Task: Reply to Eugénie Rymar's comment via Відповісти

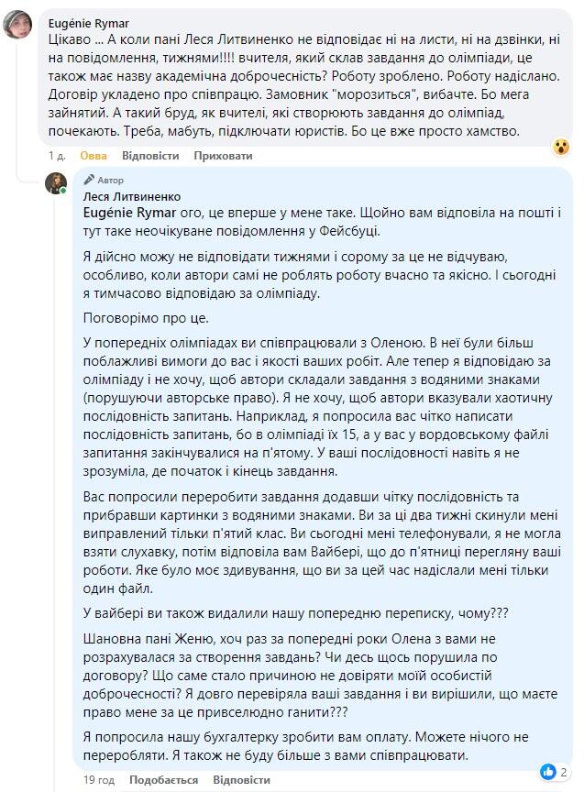Action: 150,156
